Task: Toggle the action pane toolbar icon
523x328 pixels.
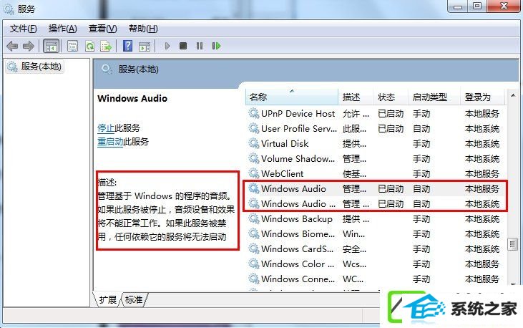Action: coord(145,47)
